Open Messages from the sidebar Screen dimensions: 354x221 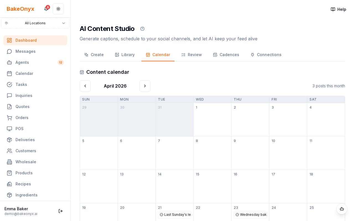pos(25,51)
